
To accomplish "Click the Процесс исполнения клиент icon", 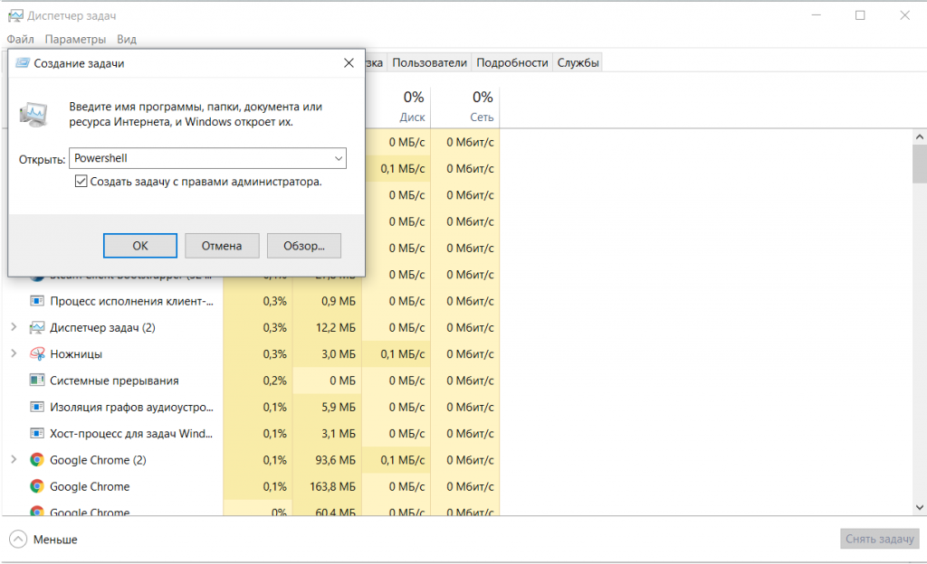I will click(37, 301).
